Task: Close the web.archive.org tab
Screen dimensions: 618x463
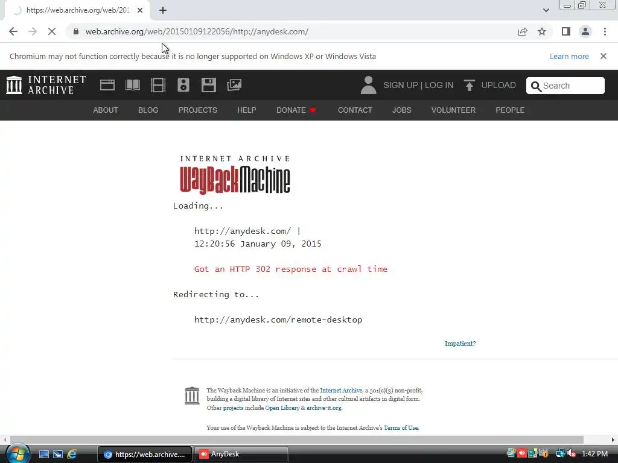Action: pyautogui.click(x=140, y=11)
